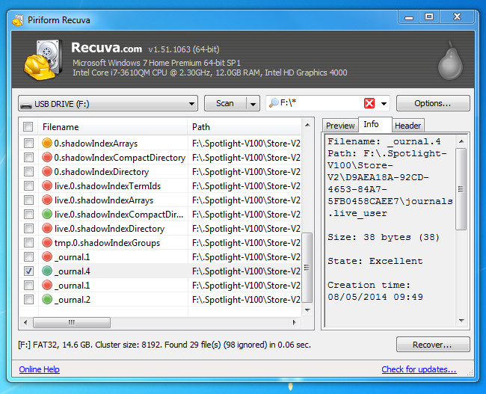486x394 pixels.
Task: Click the Piriform pear logo
Action: (448, 58)
